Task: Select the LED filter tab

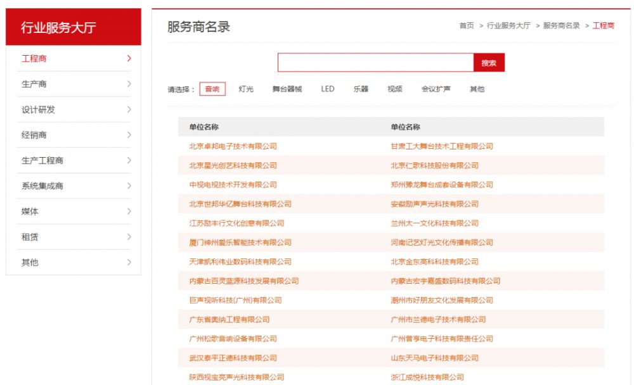Action: (x=328, y=89)
